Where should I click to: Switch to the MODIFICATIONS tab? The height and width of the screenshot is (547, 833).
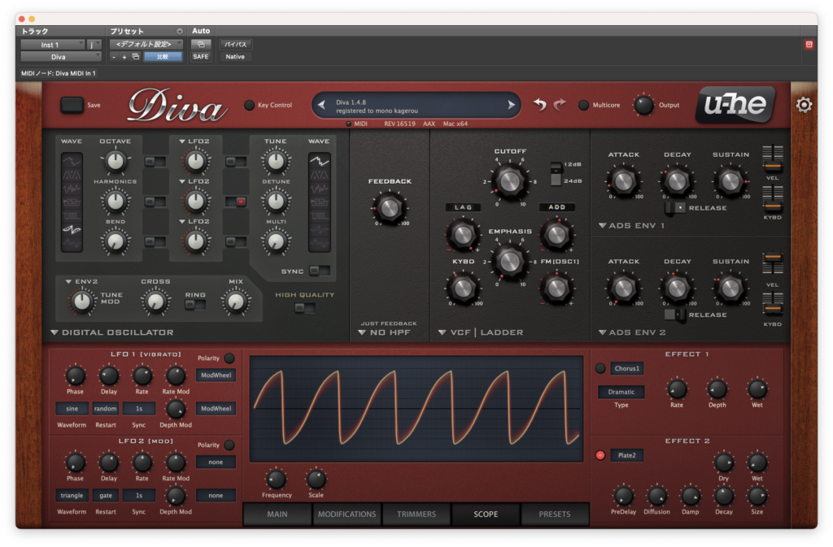click(x=347, y=514)
